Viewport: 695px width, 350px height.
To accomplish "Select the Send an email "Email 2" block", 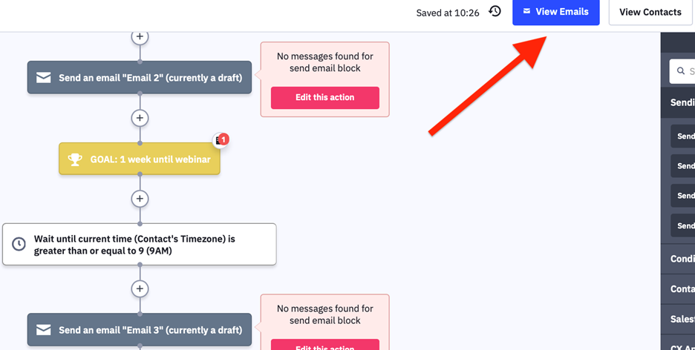I will (x=140, y=77).
